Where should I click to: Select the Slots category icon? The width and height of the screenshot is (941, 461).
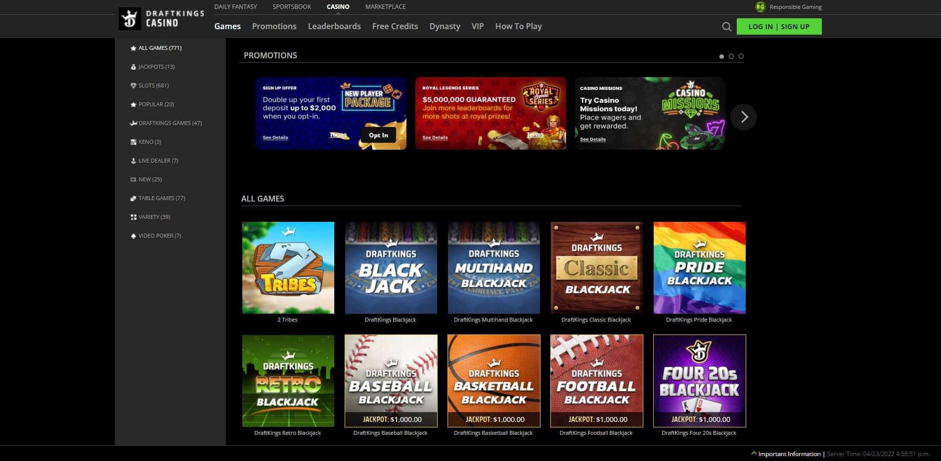[133, 85]
